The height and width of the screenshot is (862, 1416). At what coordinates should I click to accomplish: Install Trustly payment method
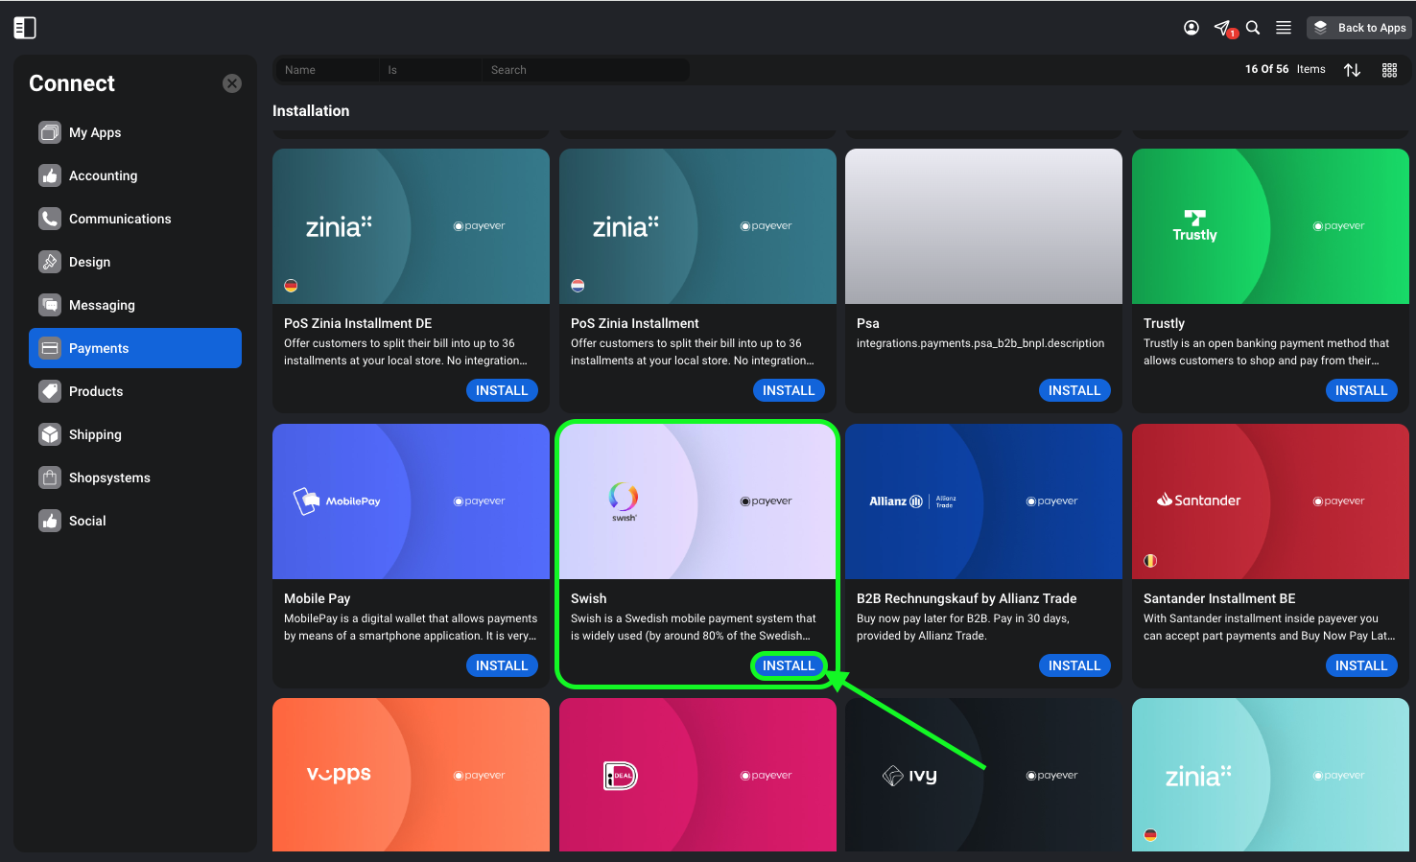click(1361, 390)
